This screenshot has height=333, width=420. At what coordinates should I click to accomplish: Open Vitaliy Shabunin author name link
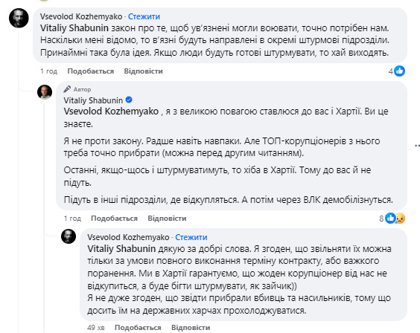tap(93, 100)
